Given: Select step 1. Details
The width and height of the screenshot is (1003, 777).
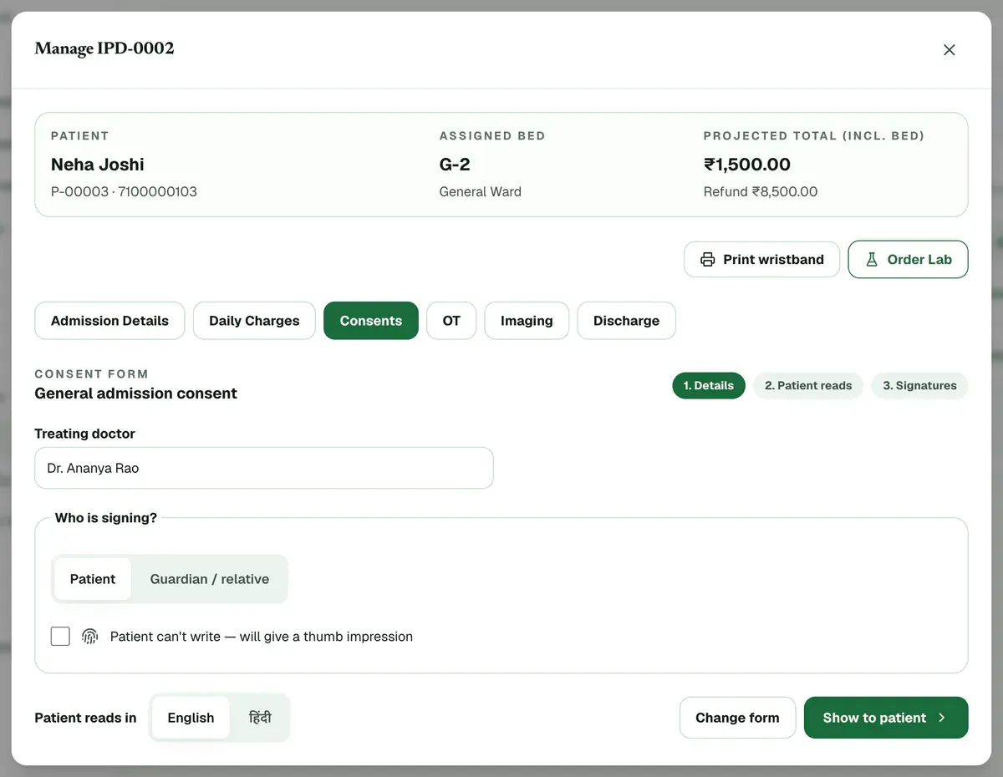Looking at the screenshot, I should [709, 386].
